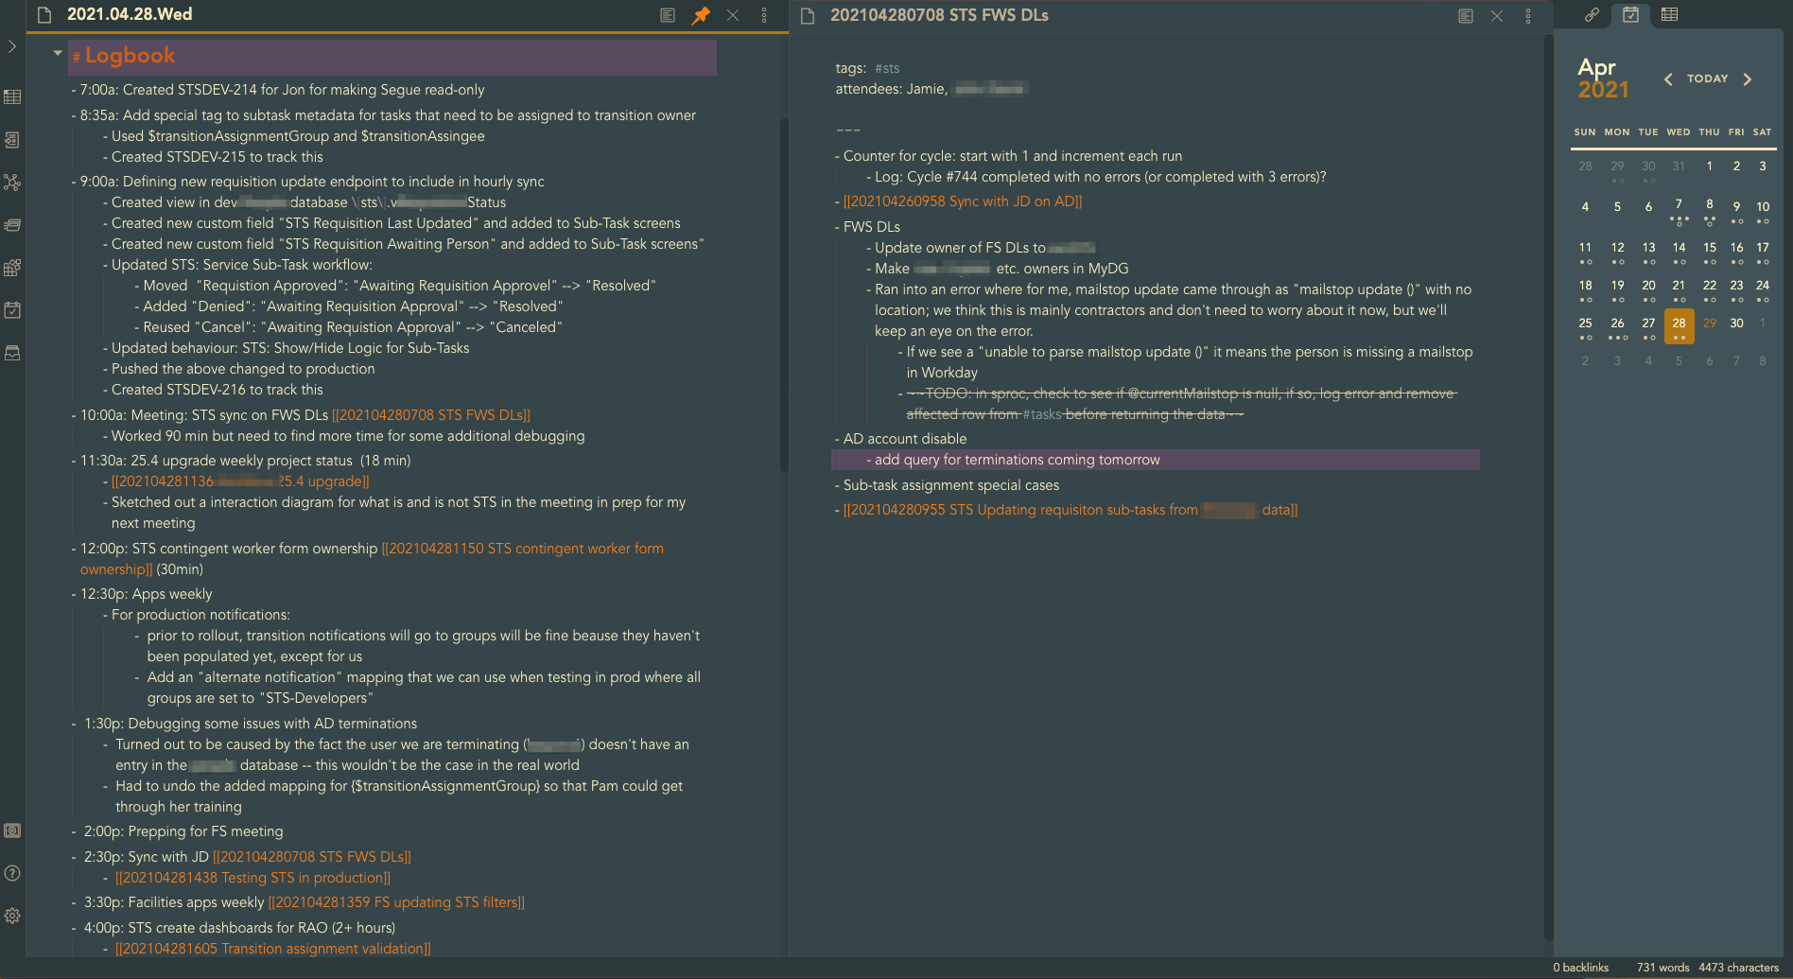Image resolution: width=1793 pixels, height=979 pixels.
Task: Expand the sidebar using the chevron arrow
Action: [12, 45]
